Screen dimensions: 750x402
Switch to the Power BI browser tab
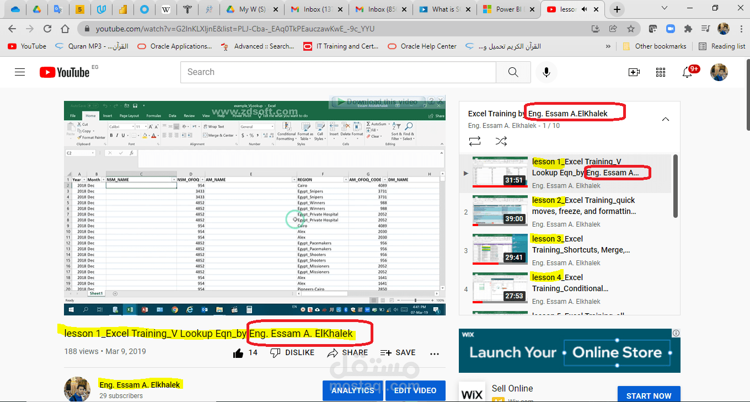pyautogui.click(x=507, y=9)
